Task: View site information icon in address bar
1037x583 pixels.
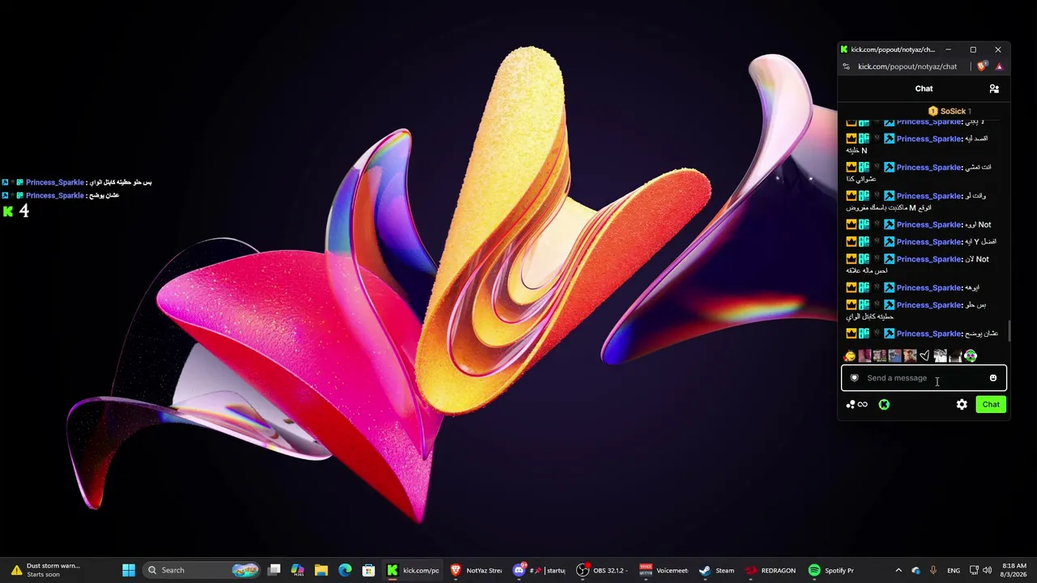Action: pyautogui.click(x=846, y=66)
